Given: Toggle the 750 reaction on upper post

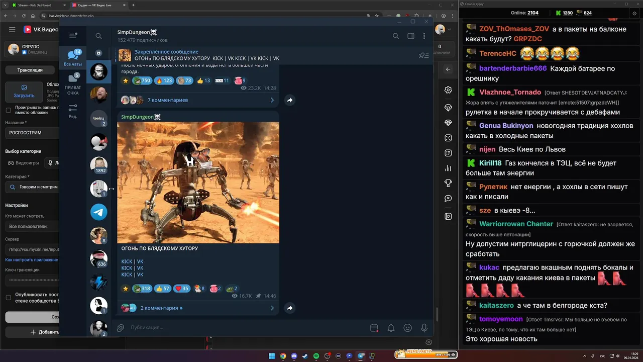Looking at the screenshot, I should [x=142, y=80].
